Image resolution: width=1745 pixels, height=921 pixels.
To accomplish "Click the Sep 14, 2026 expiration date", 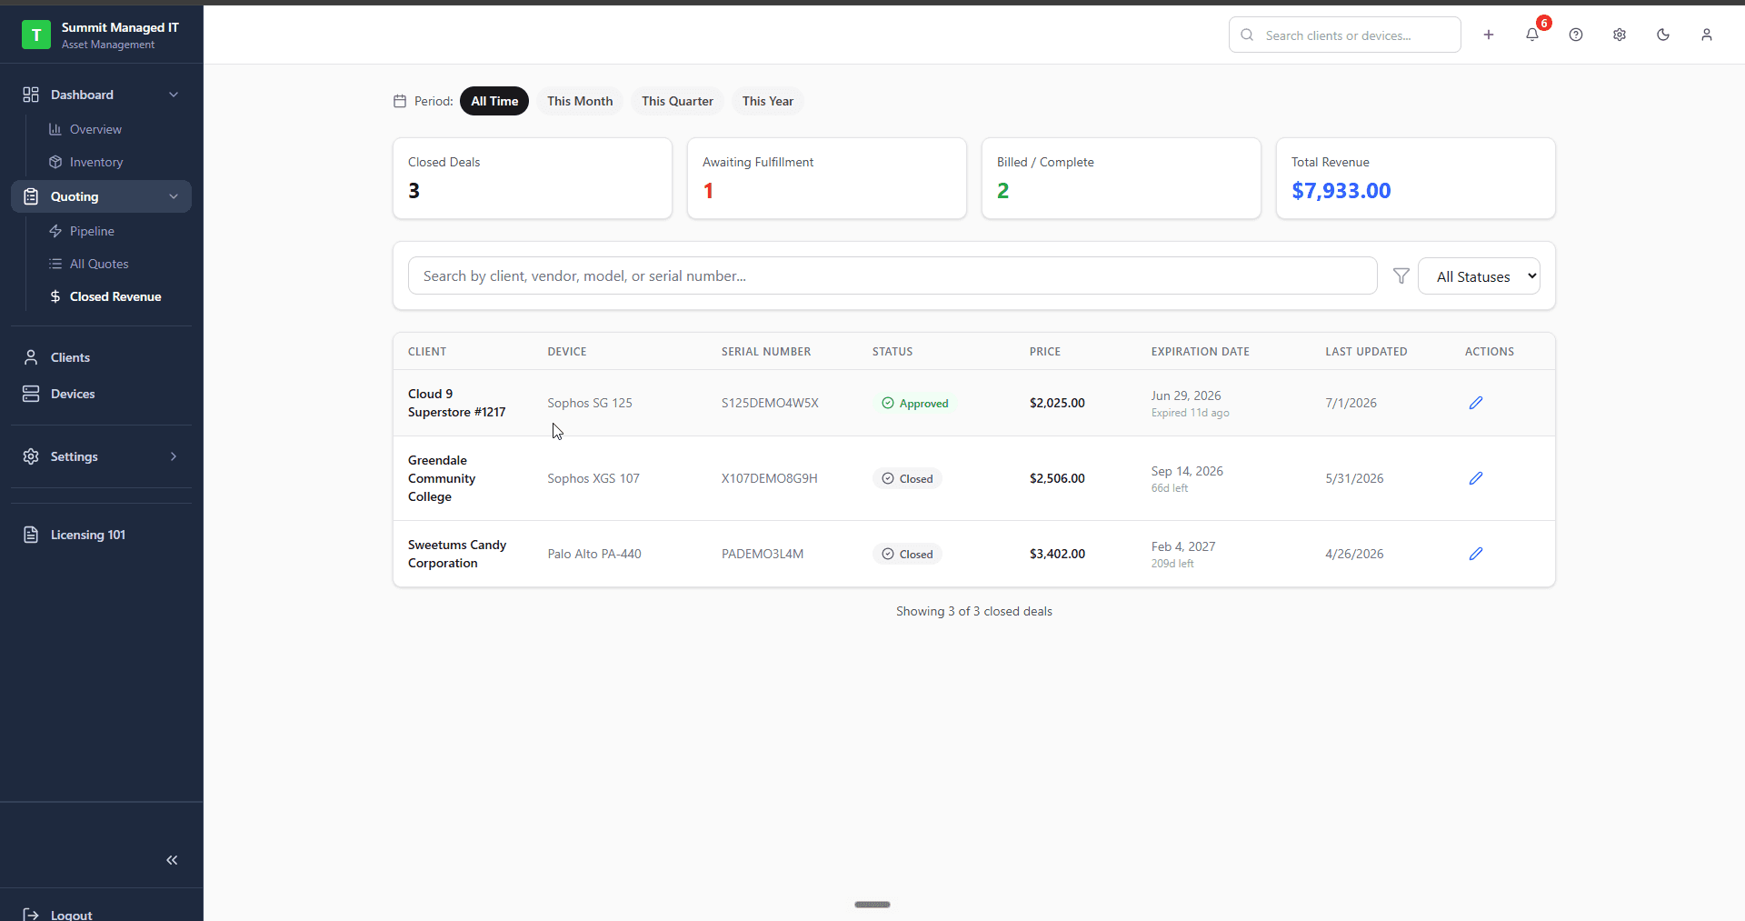I will pos(1187,471).
